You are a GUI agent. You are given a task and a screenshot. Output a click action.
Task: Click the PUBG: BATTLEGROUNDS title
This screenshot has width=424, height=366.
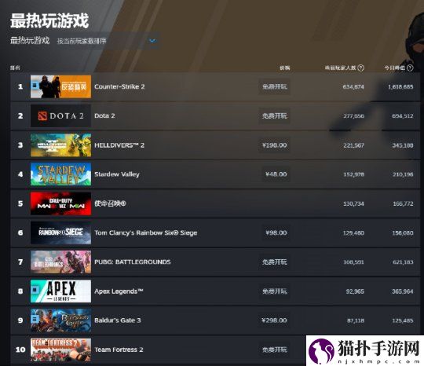coord(133,262)
